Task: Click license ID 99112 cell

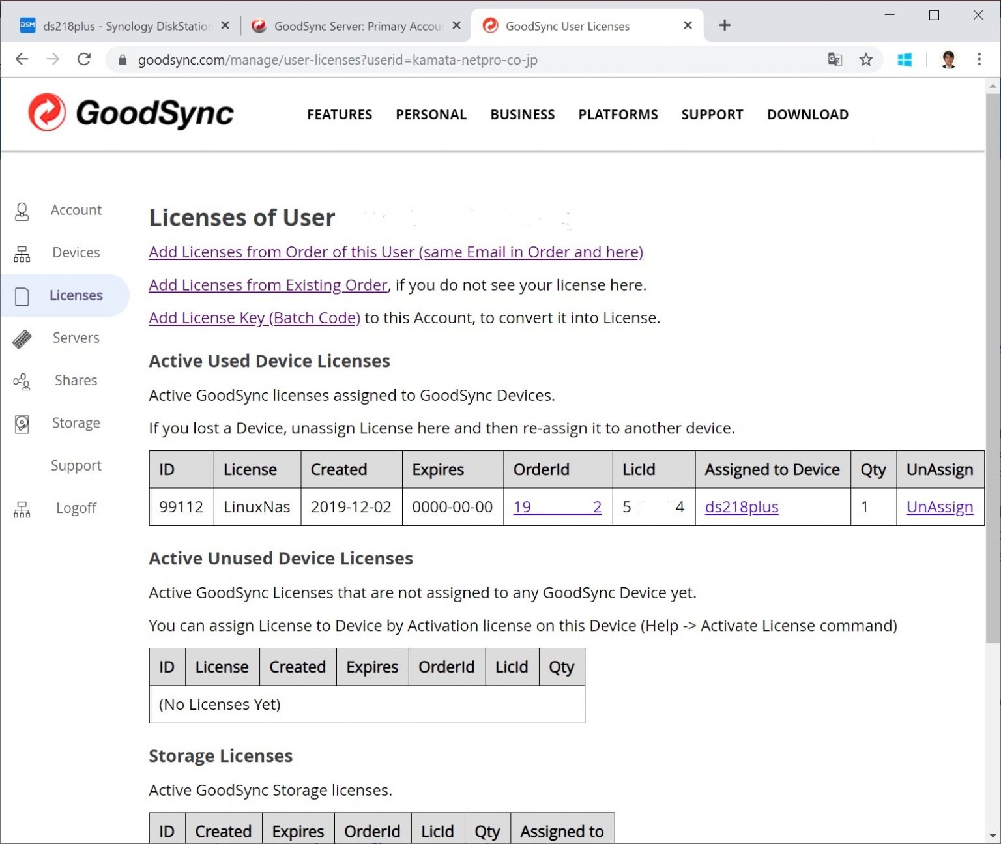Action: [181, 507]
